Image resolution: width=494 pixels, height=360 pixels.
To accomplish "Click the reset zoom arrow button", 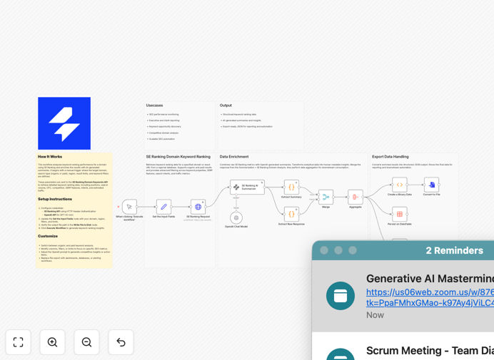I will click(x=121, y=342).
